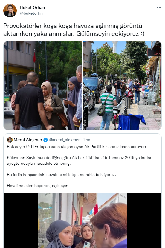Click Buket Orhan's profile avatar
The height and width of the screenshot is (248, 165).
click(10, 10)
